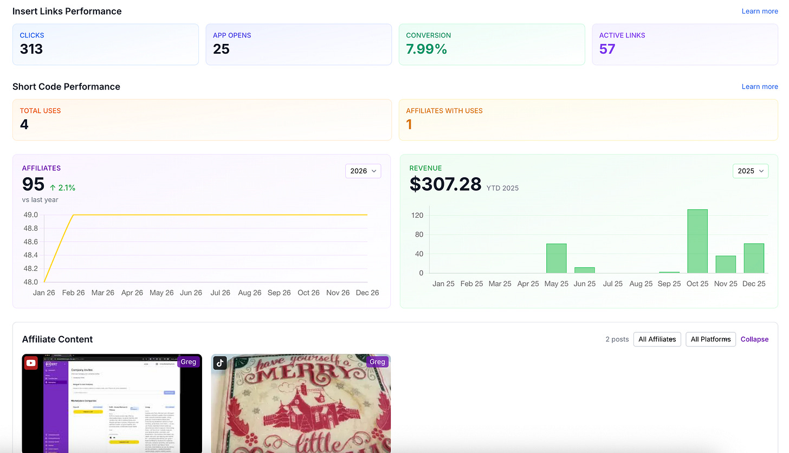Collapse the Affiliate Content section
This screenshot has height=453, width=789.
click(754, 339)
